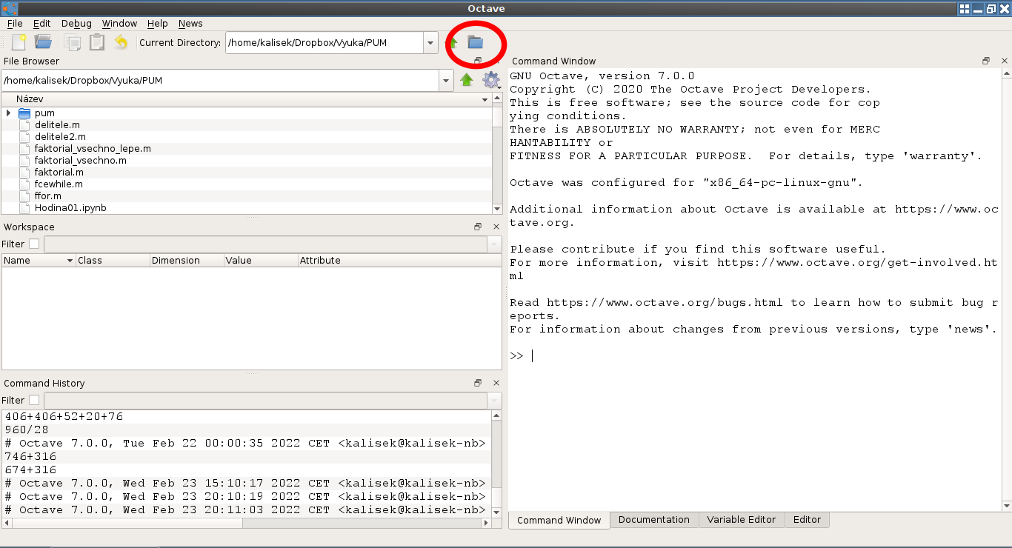Open the Debug menu
The width and height of the screenshot is (1012, 548).
[76, 23]
